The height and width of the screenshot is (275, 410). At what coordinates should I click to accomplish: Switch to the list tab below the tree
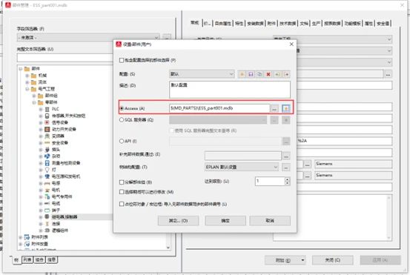(27, 259)
